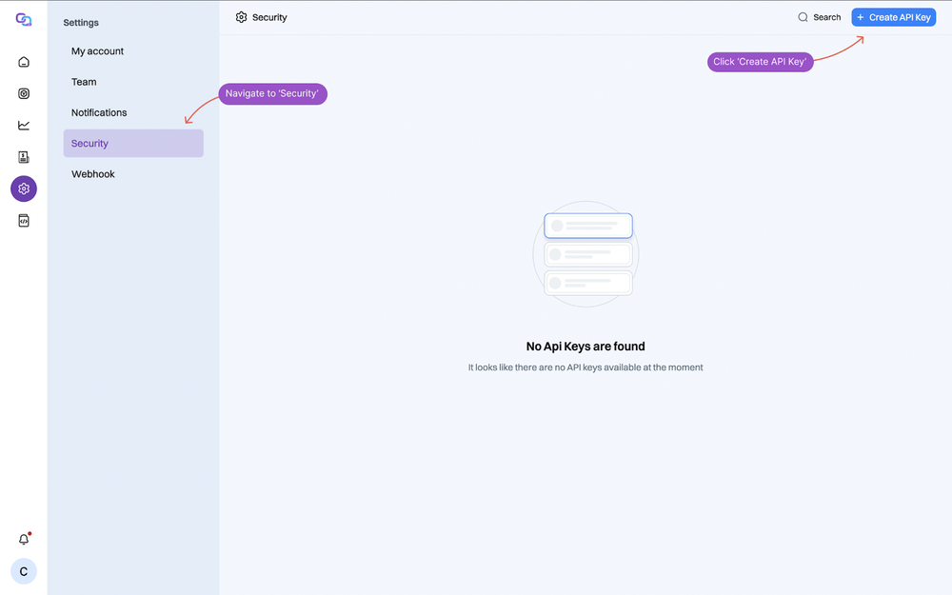Click the Search magnifier icon

803,16
